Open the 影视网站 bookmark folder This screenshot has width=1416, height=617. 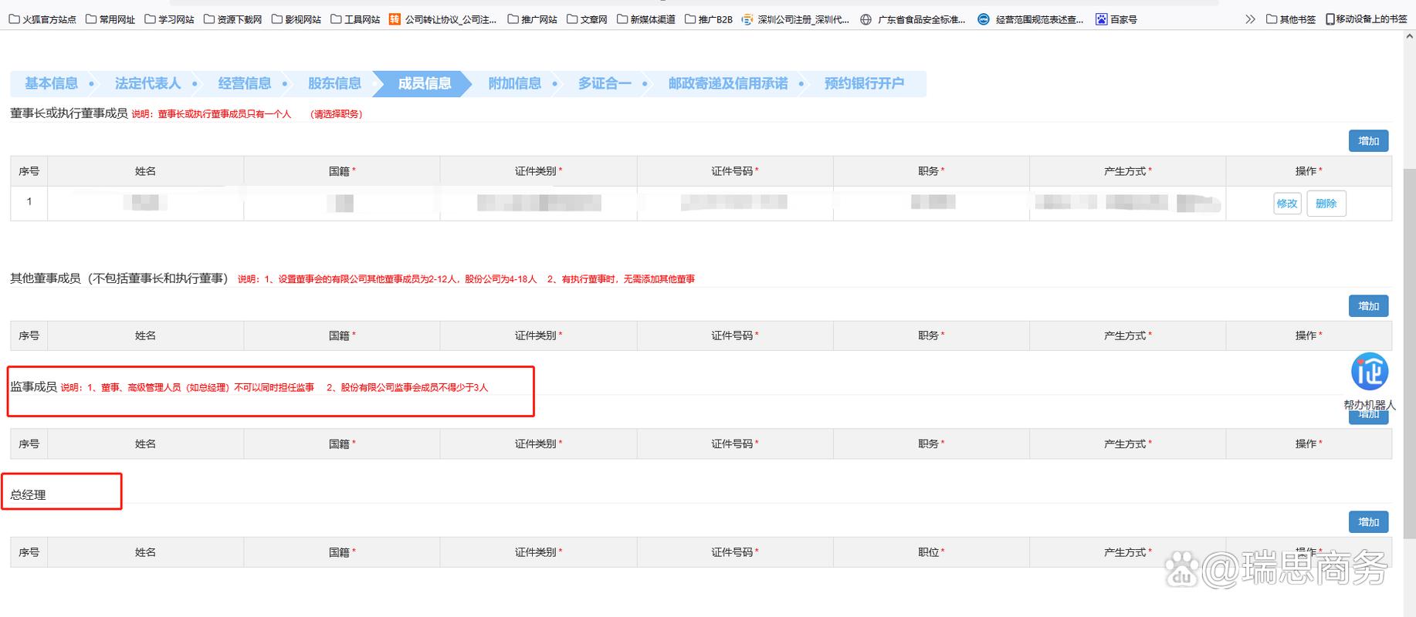pos(296,19)
